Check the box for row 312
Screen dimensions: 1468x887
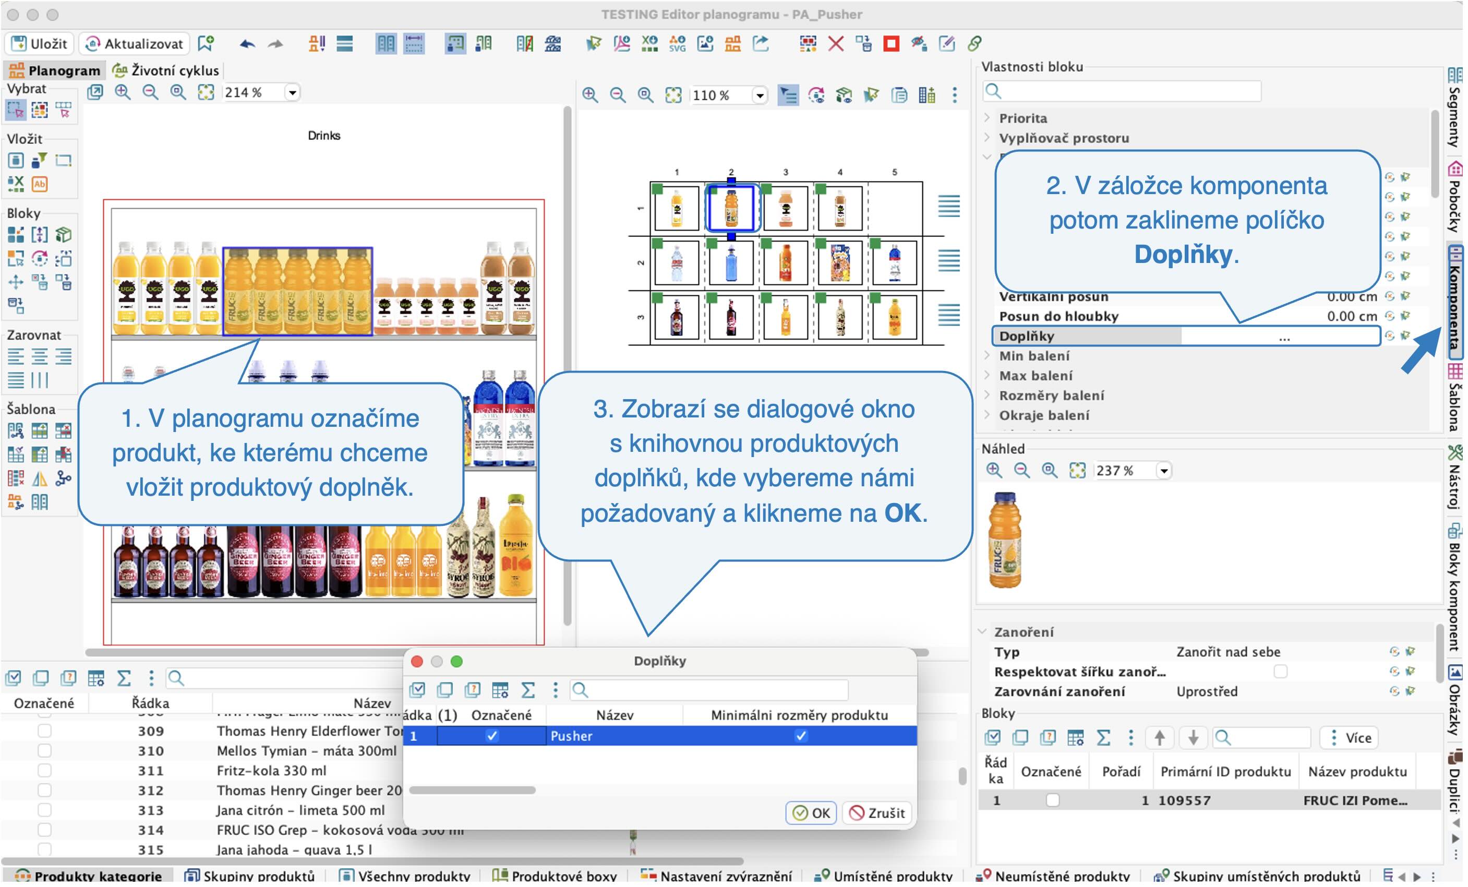pos(44,790)
